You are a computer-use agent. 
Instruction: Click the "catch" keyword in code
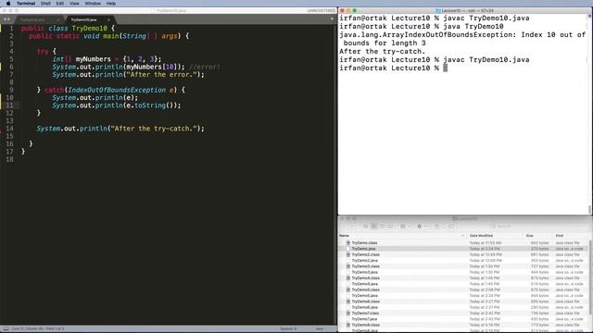(x=54, y=90)
